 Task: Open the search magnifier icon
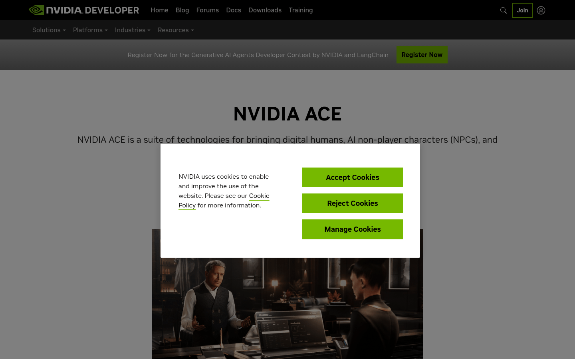point(503,10)
